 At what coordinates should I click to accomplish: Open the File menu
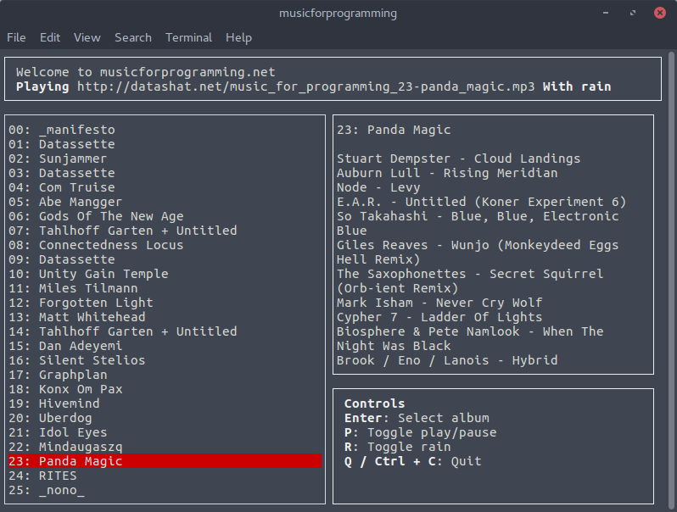tap(16, 37)
